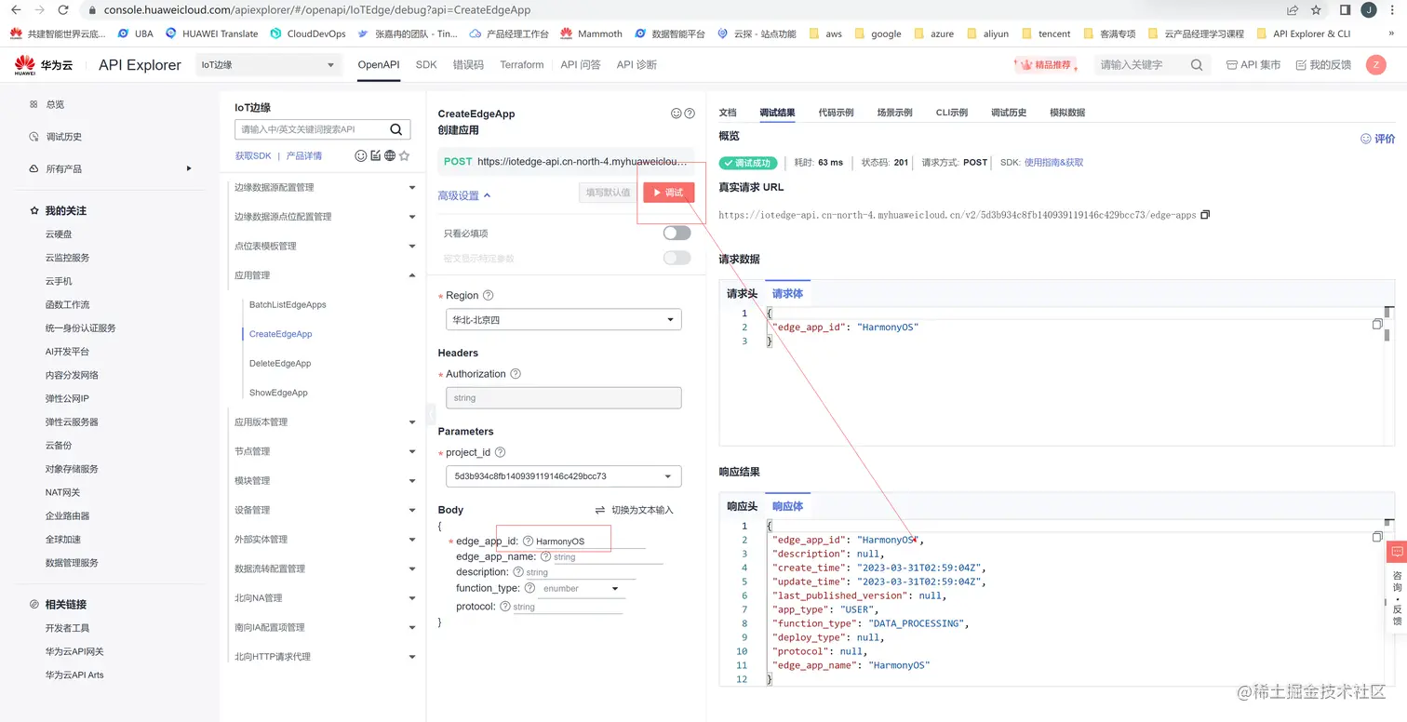Click the edge_app_id input field
This screenshot has width=1407, height=722.
(590, 541)
